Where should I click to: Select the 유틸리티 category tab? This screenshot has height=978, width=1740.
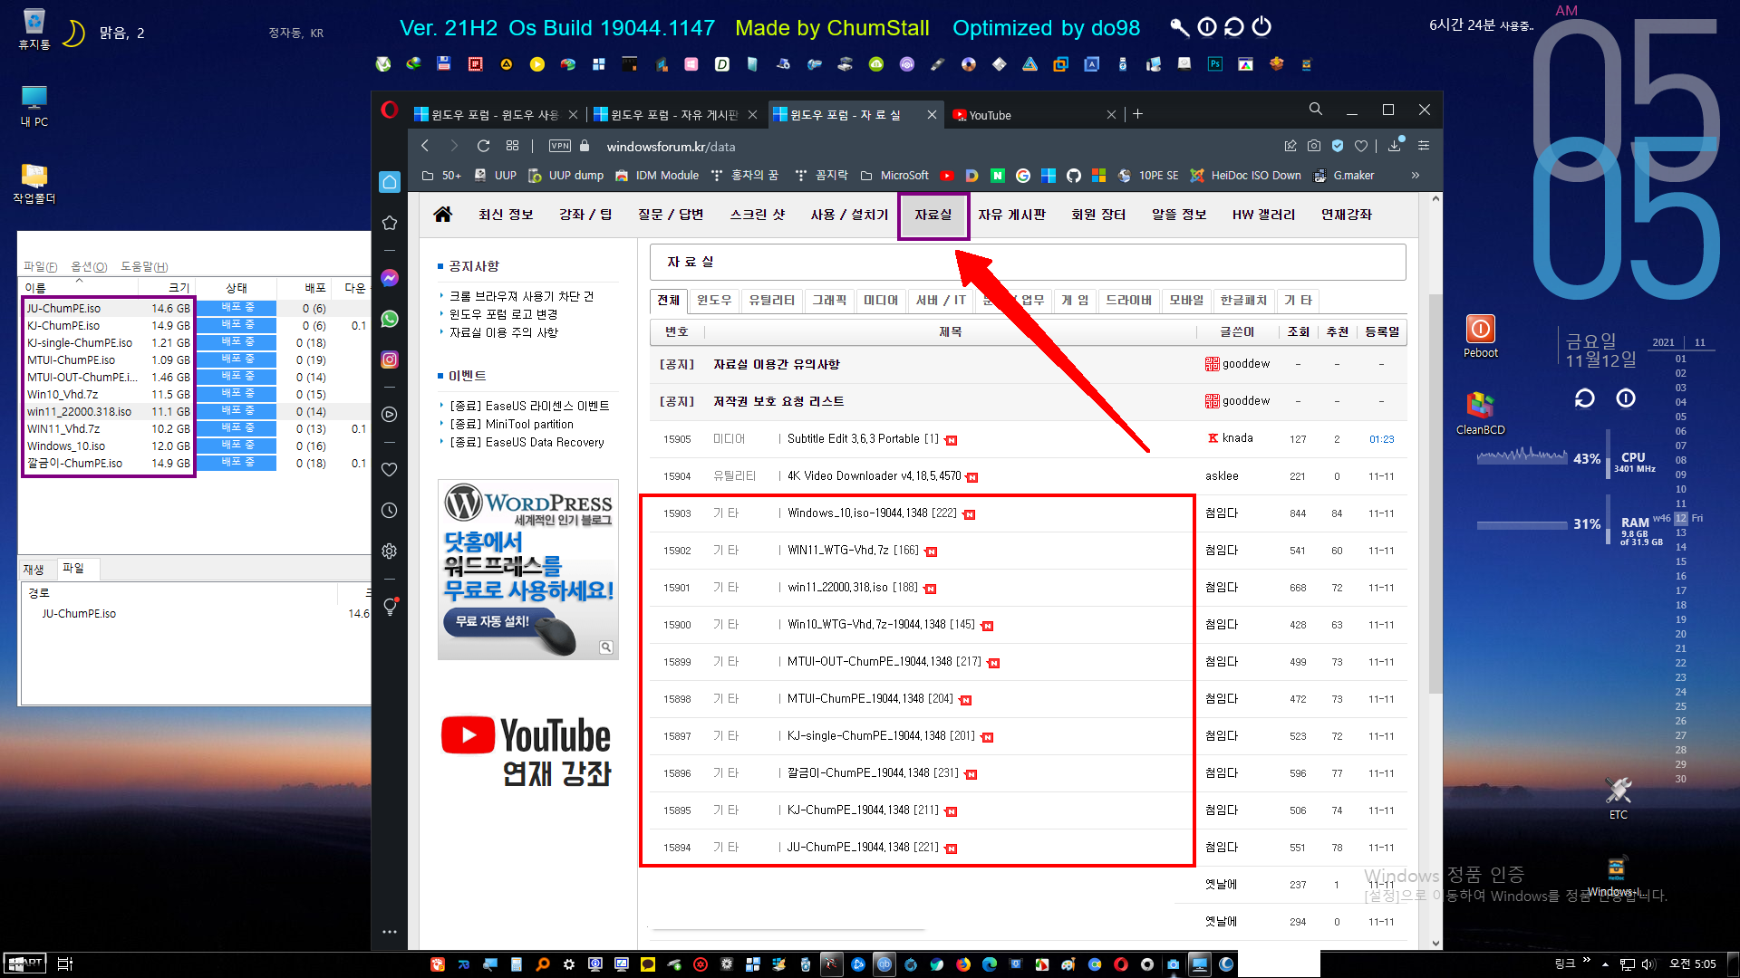click(x=771, y=301)
